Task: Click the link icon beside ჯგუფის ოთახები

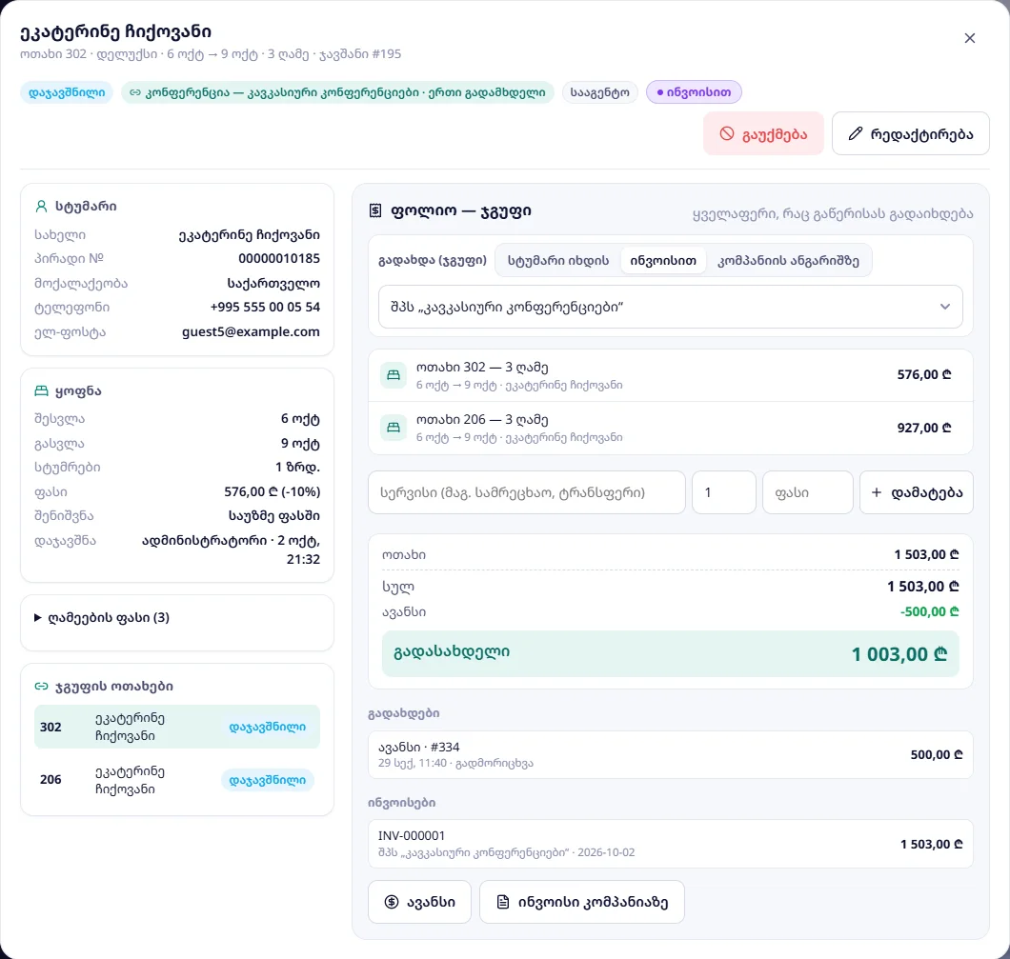Action: click(41, 686)
